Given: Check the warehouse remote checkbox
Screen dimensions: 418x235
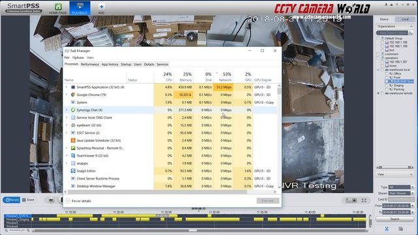Looking at the screenshot, I should [x=382, y=93].
